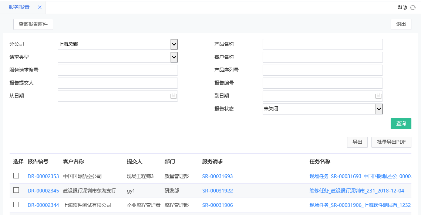Image resolution: width=421 pixels, height=215 pixels.
Task: Open report link DR-00002353
Action: (x=43, y=176)
